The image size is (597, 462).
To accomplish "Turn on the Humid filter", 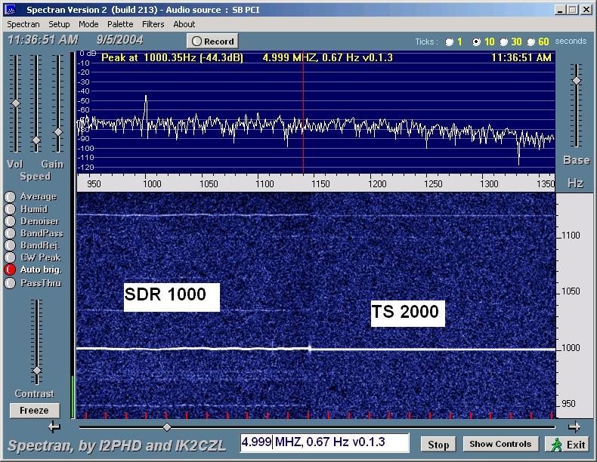I will click(x=10, y=209).
